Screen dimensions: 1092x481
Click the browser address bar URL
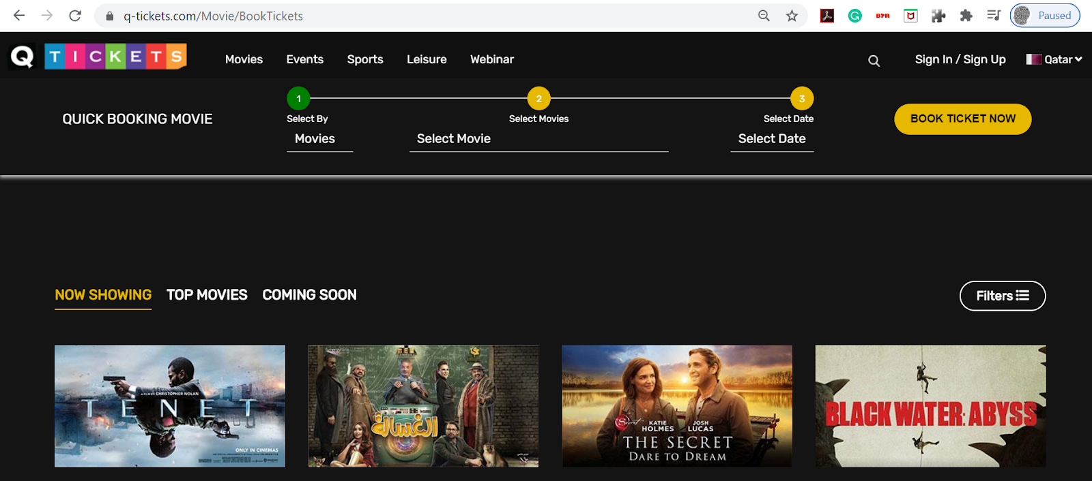[x=213, y=16]
